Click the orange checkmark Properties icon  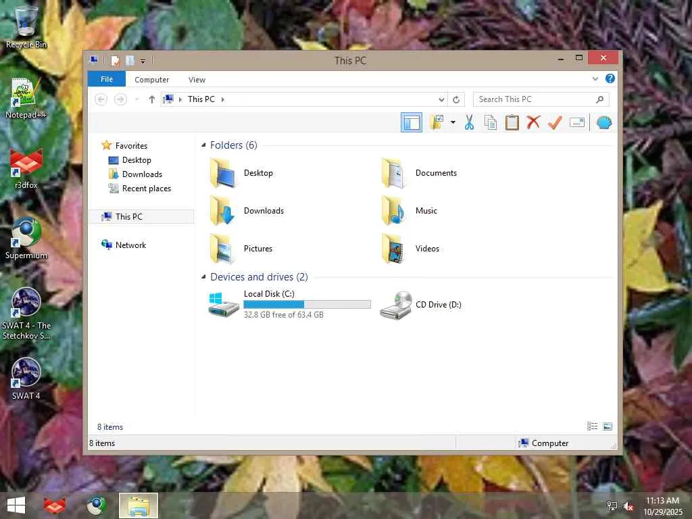coord(555,122)
